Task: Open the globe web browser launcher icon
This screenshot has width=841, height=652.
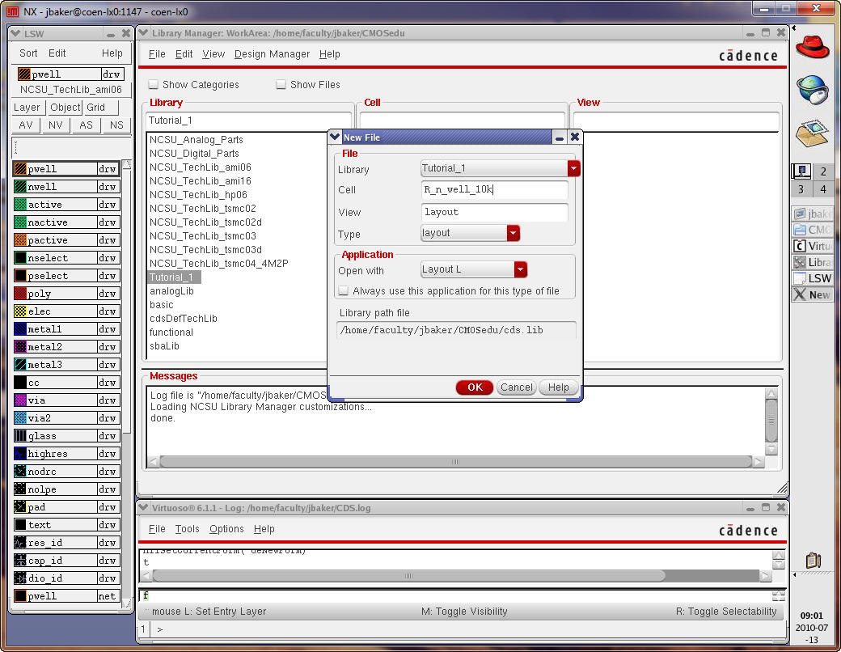Action: coord(812,89)
